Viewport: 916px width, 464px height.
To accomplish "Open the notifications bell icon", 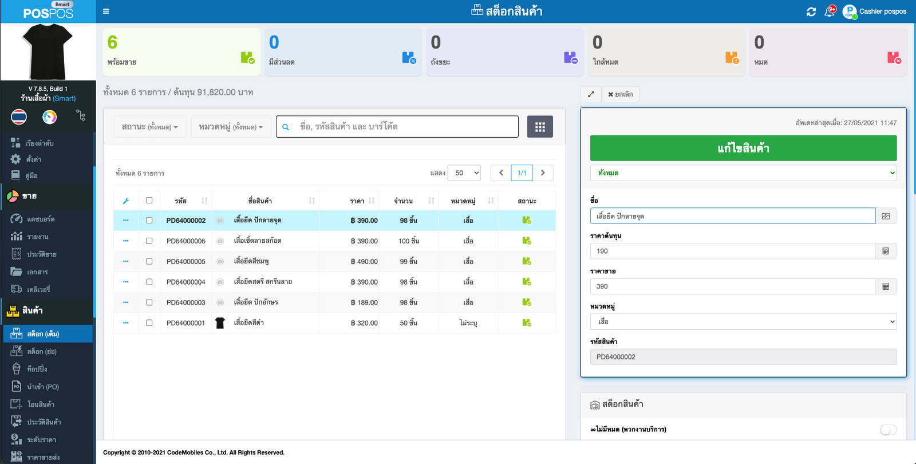I will pyautogui.click(x=830, y=11).
